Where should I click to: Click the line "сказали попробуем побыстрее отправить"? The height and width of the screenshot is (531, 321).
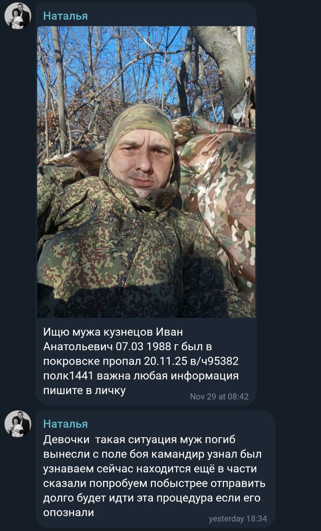pos(154,483)
